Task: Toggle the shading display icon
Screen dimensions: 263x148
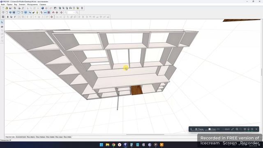Action: [25, 12]
